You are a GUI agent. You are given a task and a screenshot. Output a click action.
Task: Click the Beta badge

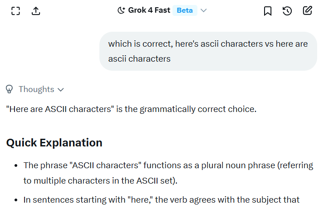(185, 10)
